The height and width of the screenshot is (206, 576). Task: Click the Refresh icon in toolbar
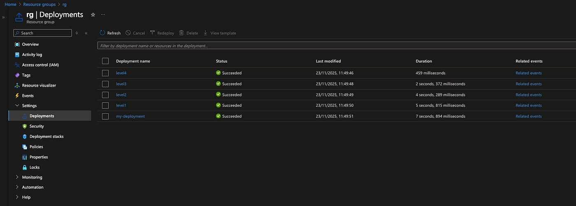point(102,33)
